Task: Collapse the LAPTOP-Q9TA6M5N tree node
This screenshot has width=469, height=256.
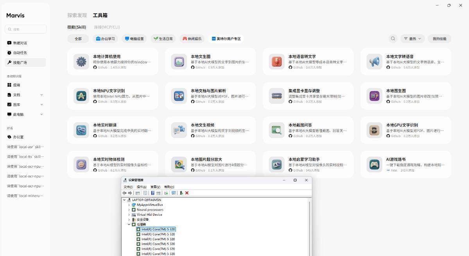Action: pyautogui.click(x=125, y=200)
